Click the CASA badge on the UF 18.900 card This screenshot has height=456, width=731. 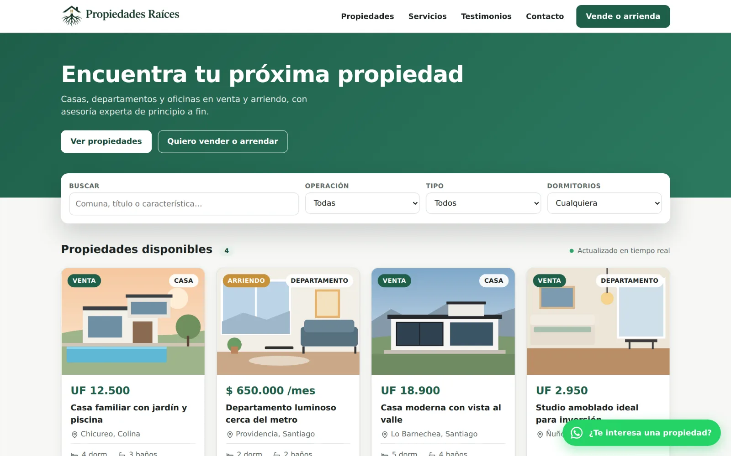(x=494, y=280)
